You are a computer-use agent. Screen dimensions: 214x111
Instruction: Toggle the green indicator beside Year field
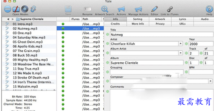[186, 44]
